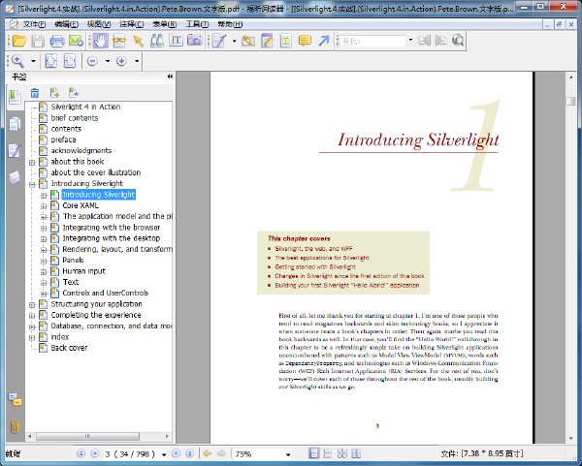The height and width of the screenshot is (466, 582).
Task: Open the 75% zoom level dropdown
Action: point(288,454)
